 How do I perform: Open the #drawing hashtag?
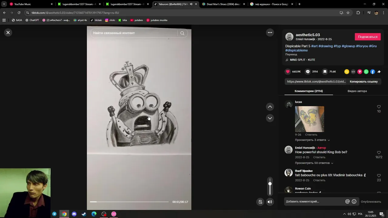click(x=326, y=46)
